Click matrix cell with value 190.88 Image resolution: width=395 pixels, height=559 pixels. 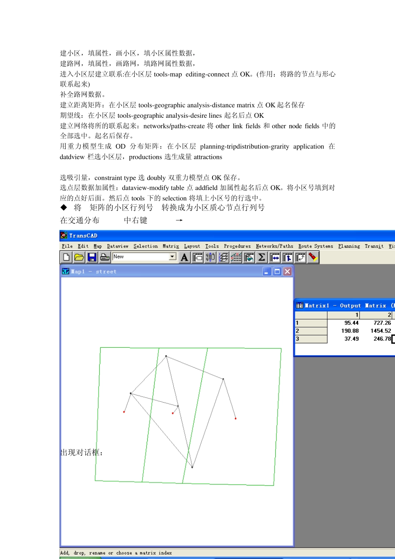(343, 331)
